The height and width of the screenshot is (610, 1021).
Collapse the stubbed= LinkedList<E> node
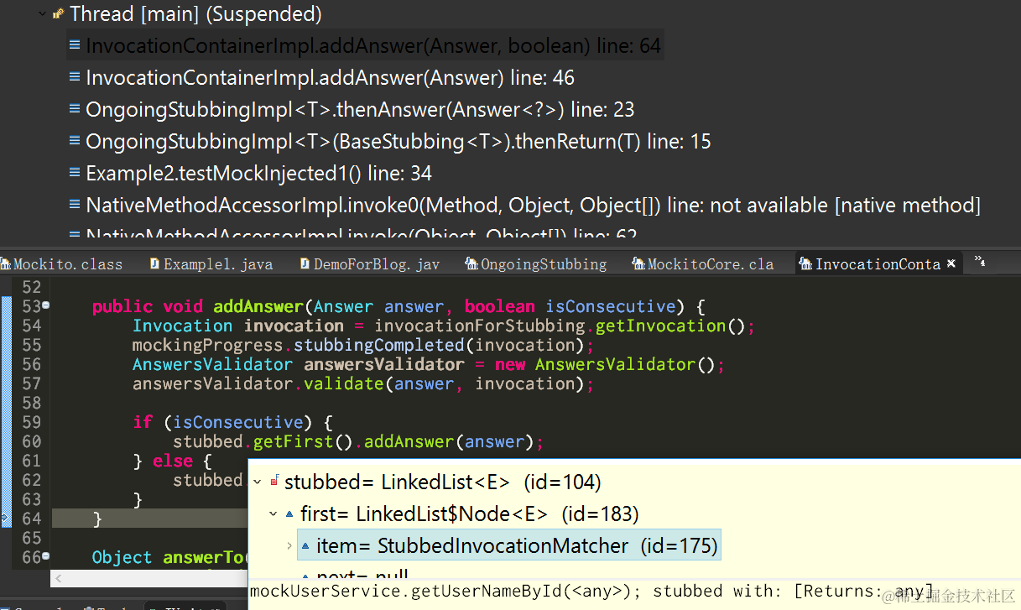pyautogui.click(x=258, y=482)
